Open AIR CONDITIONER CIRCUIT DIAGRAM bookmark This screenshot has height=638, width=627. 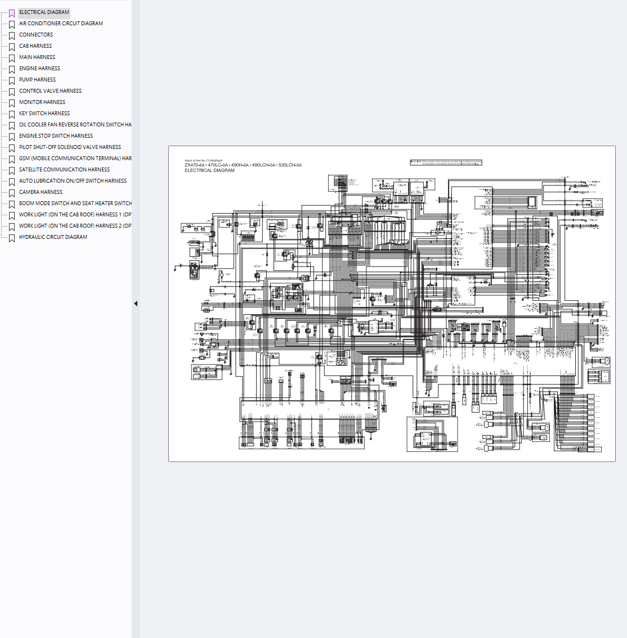[x=61, y=24]
